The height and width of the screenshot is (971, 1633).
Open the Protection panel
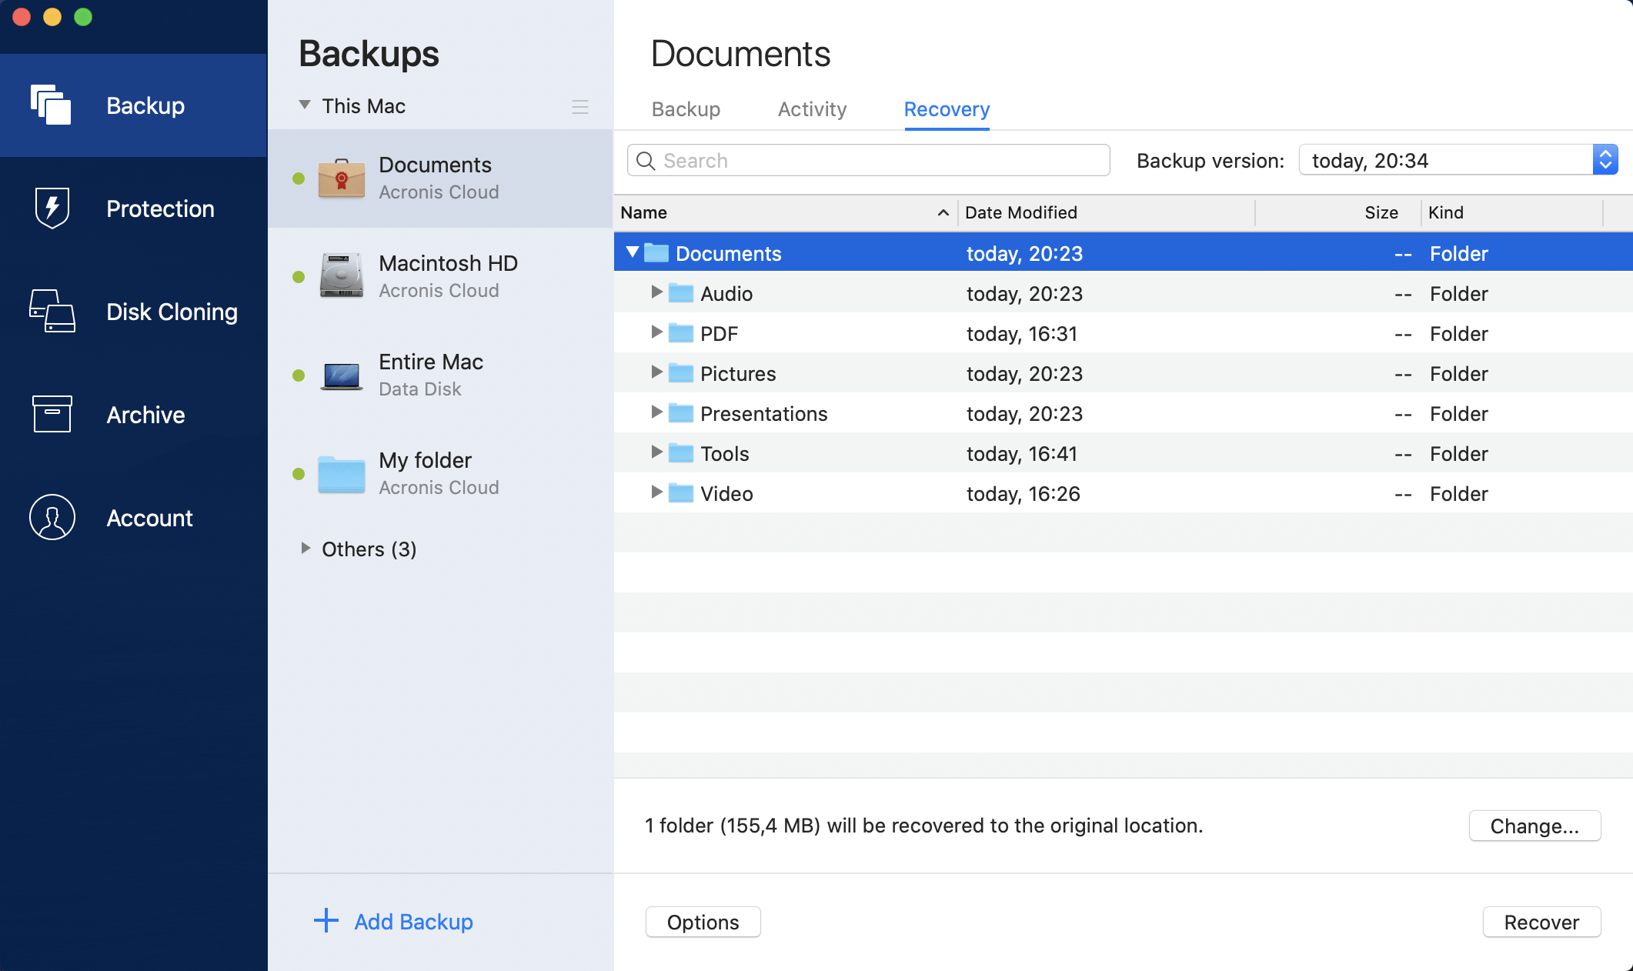pyautogui.click(x=133, y=209)
